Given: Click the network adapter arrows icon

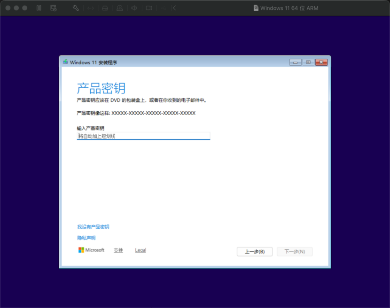Looking at the screenshot, I should (x=91, y=8).
